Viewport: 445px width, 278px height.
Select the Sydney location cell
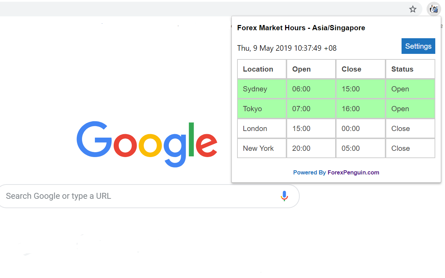[262, 89]
